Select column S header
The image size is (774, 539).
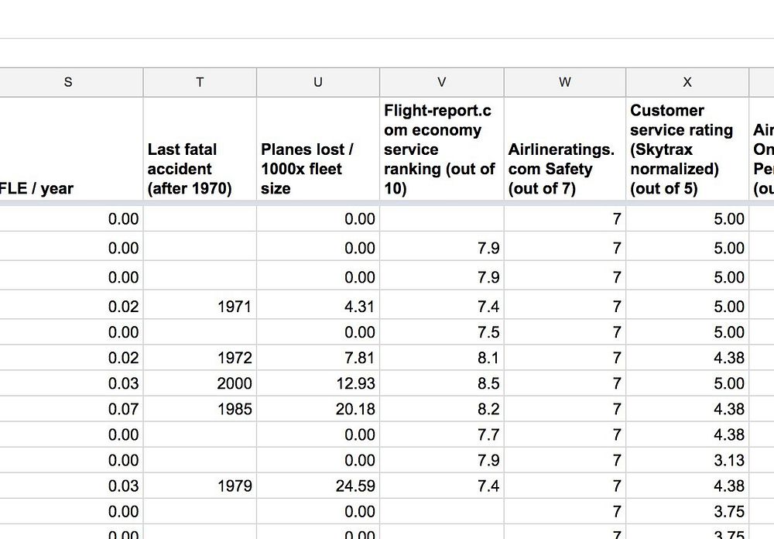(x=68, y=82)
